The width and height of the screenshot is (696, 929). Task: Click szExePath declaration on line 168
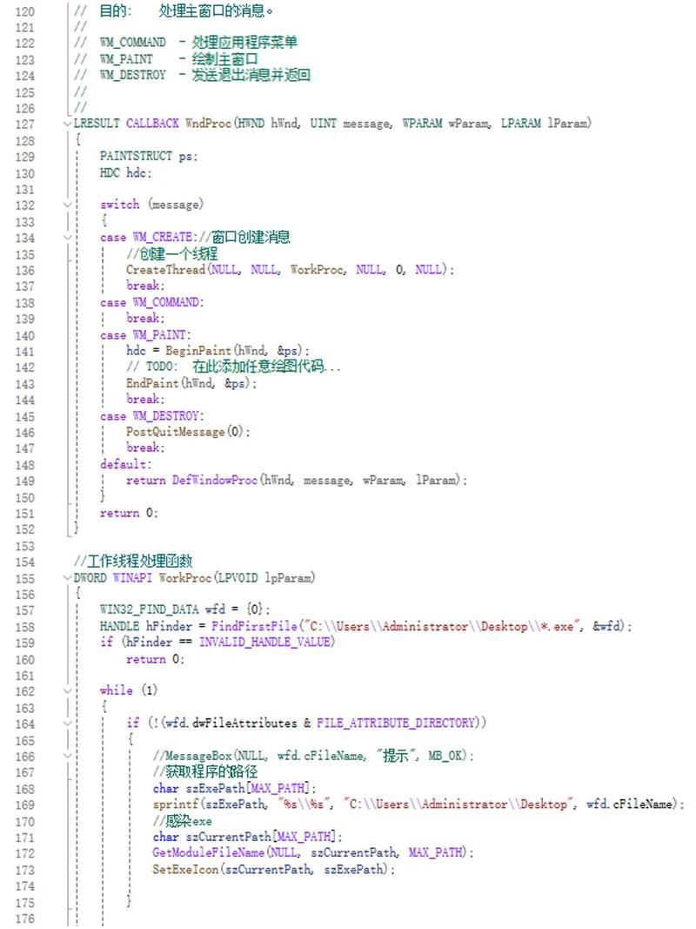click(234, 789)
